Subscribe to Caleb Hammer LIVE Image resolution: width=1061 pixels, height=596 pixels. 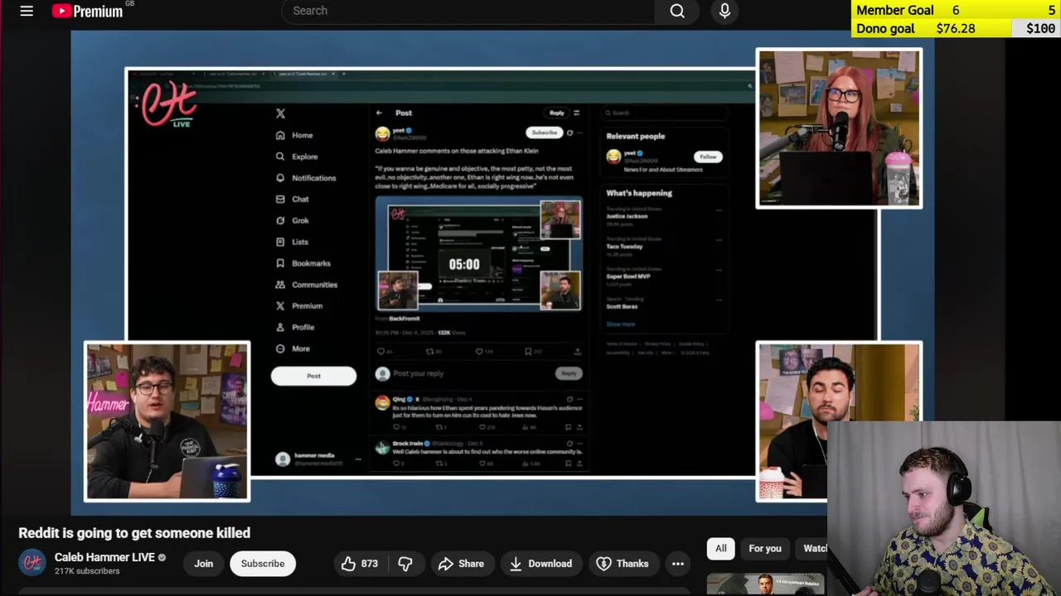[x=263, y=564]
